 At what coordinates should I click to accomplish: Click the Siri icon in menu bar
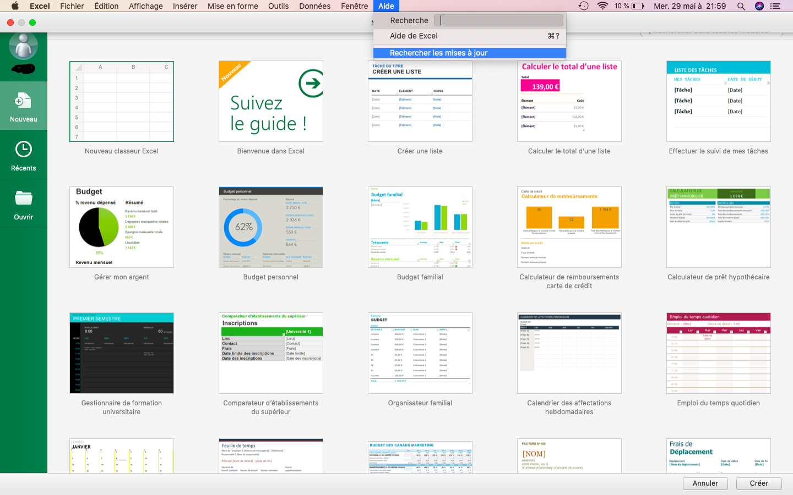click(x=759, y=6)
